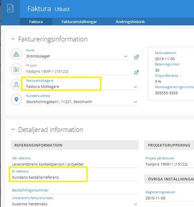194x207 pixels.
Task: Click the Dröjsmålsränta value 5 %
Action: coord(158,82)
